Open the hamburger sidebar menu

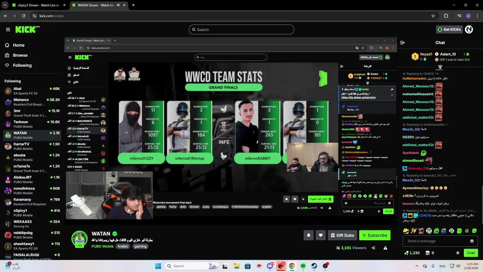(8, 29)
